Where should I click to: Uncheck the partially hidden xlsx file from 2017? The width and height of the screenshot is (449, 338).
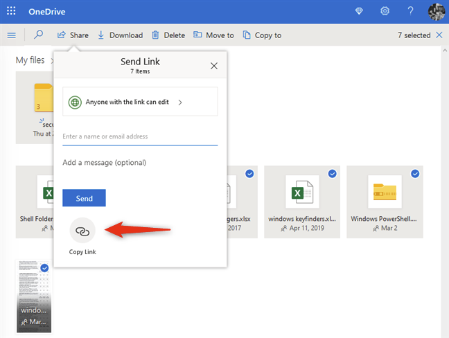(x=249, y=174)
